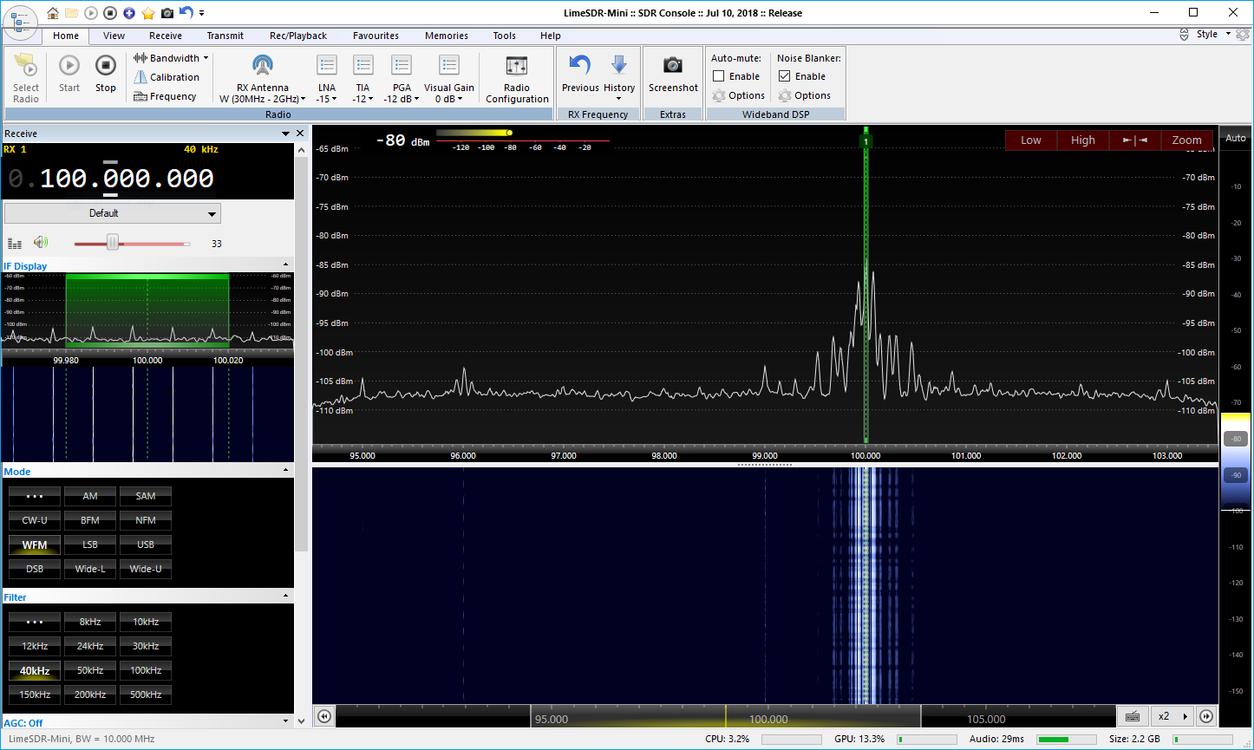Enable the Auto-mute checkbox
1254x750 pixels.
click(719, 76)
